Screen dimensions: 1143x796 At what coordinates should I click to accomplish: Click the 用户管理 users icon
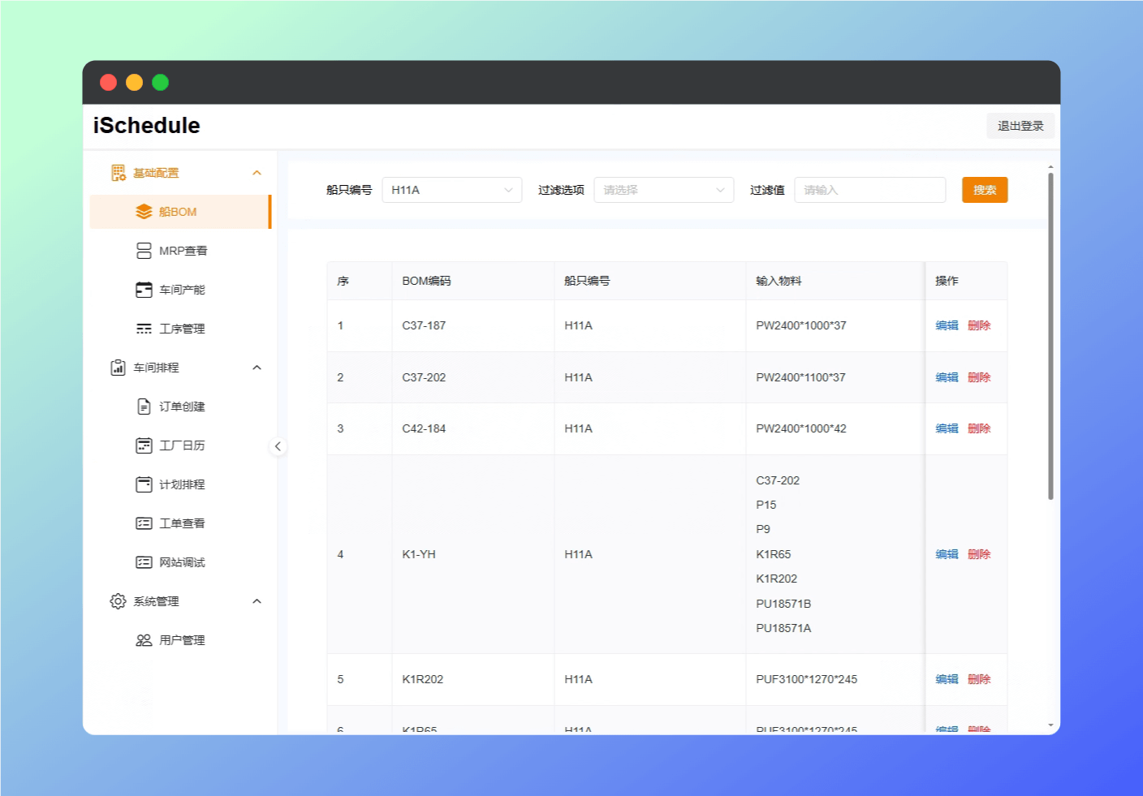[144, 640]
